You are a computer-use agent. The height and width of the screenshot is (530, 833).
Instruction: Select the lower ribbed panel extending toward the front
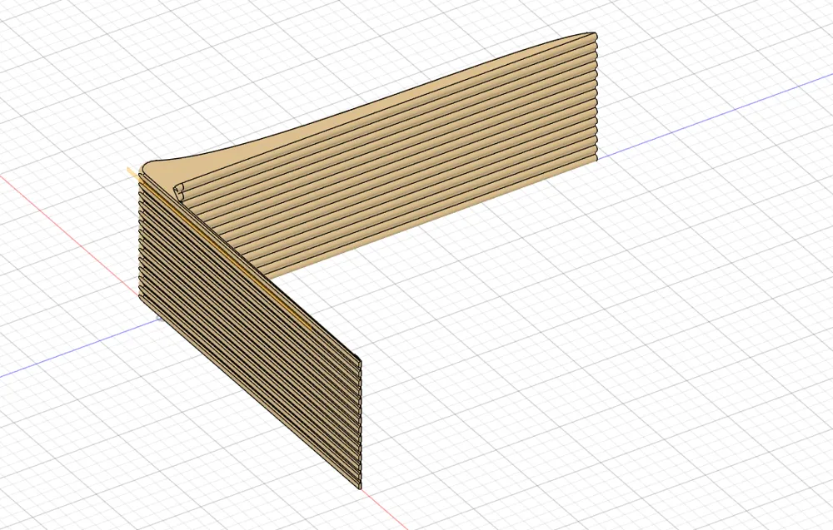pyautogui.click(x=250, y=329)
